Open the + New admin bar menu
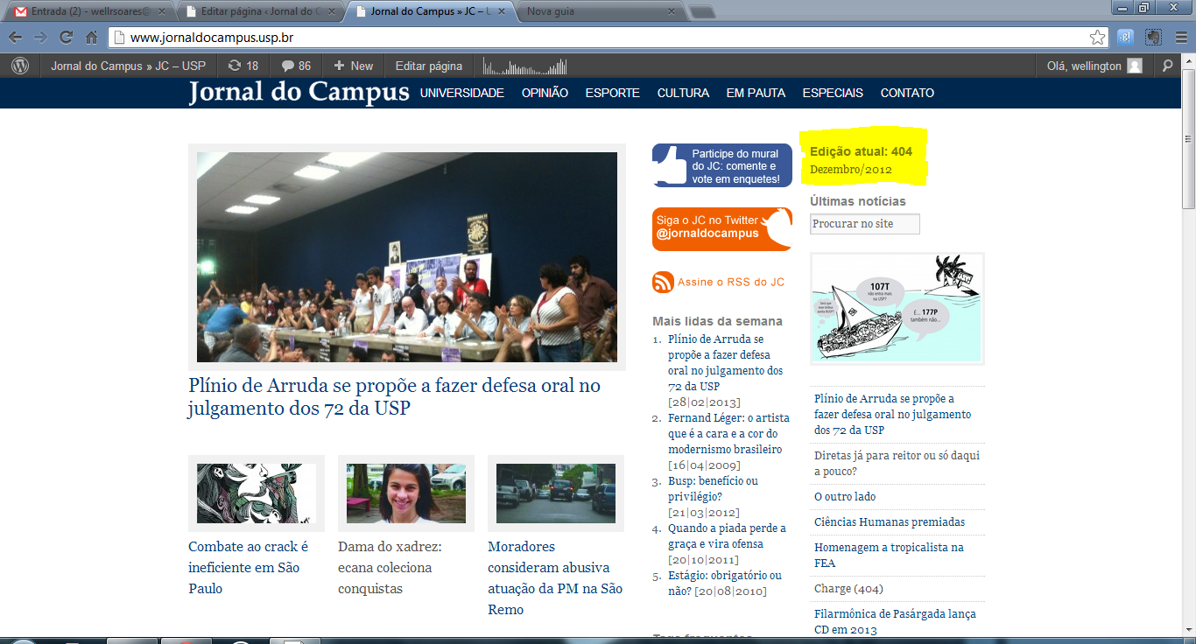Viewport: 1196px width, 644px height. (354, 66)
